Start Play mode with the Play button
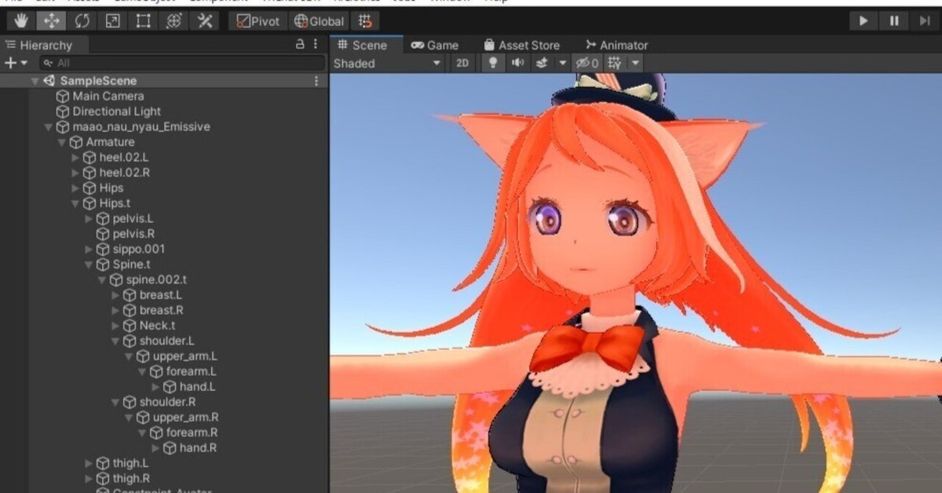This screenshot has height=493, width=942. [x=863, y=21]
